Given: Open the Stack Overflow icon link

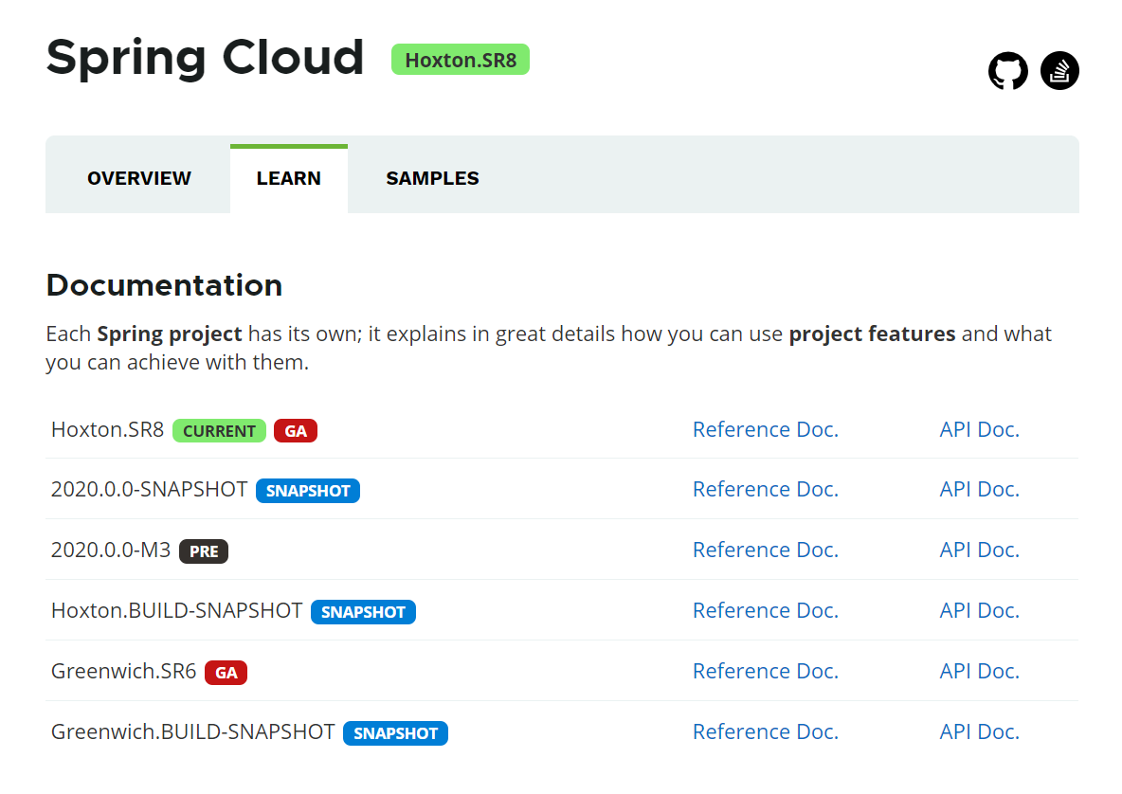Looking at the screenshot, I should click(x=1059, y=71).
